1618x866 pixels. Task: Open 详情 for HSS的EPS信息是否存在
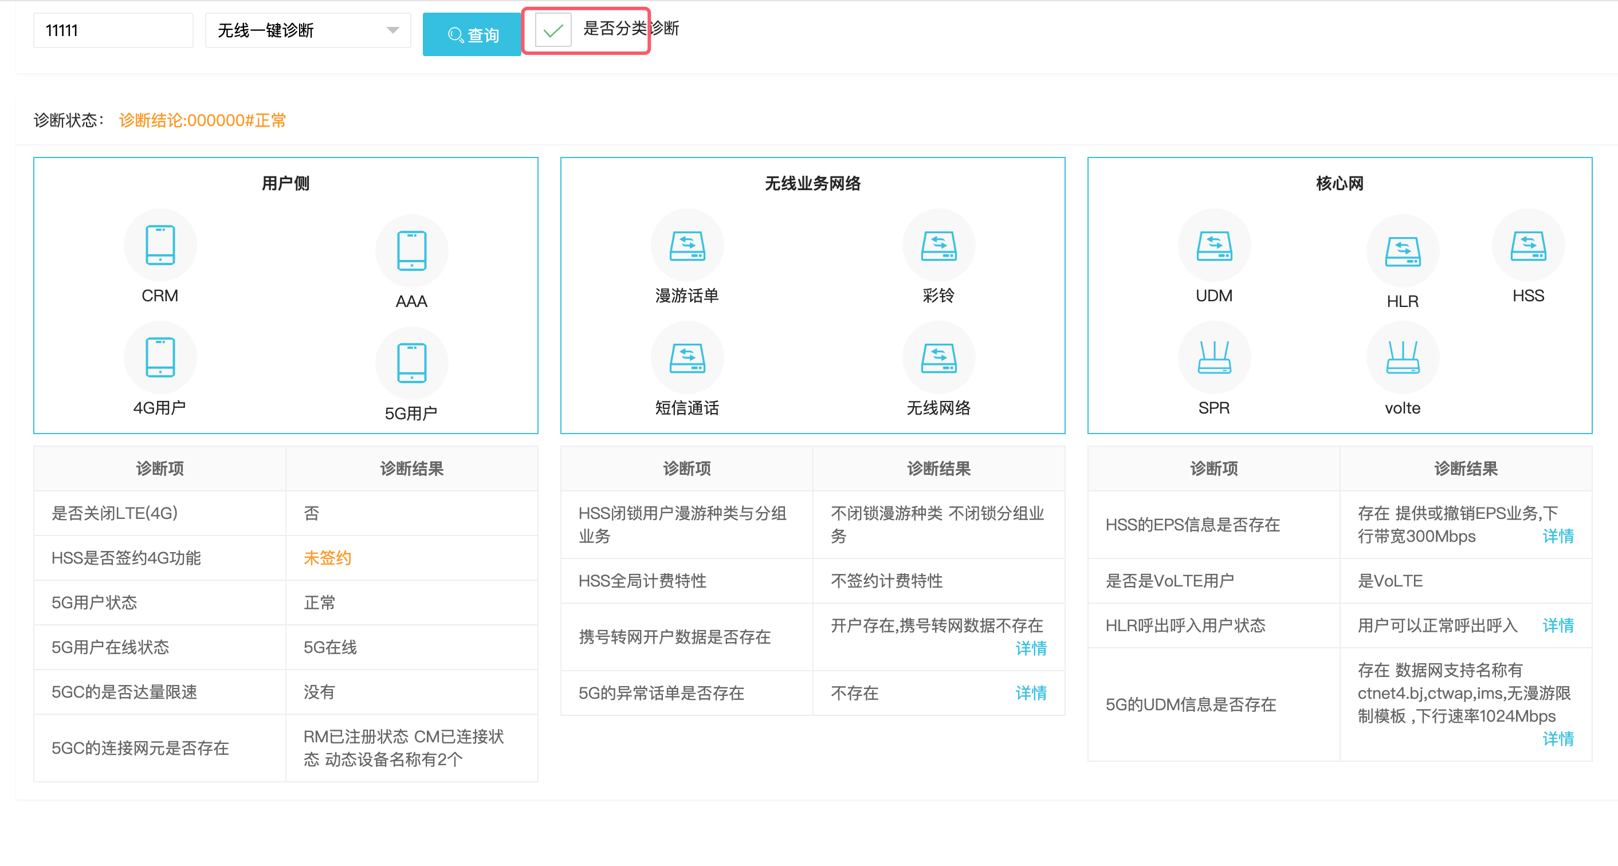tap(1558, 536)
